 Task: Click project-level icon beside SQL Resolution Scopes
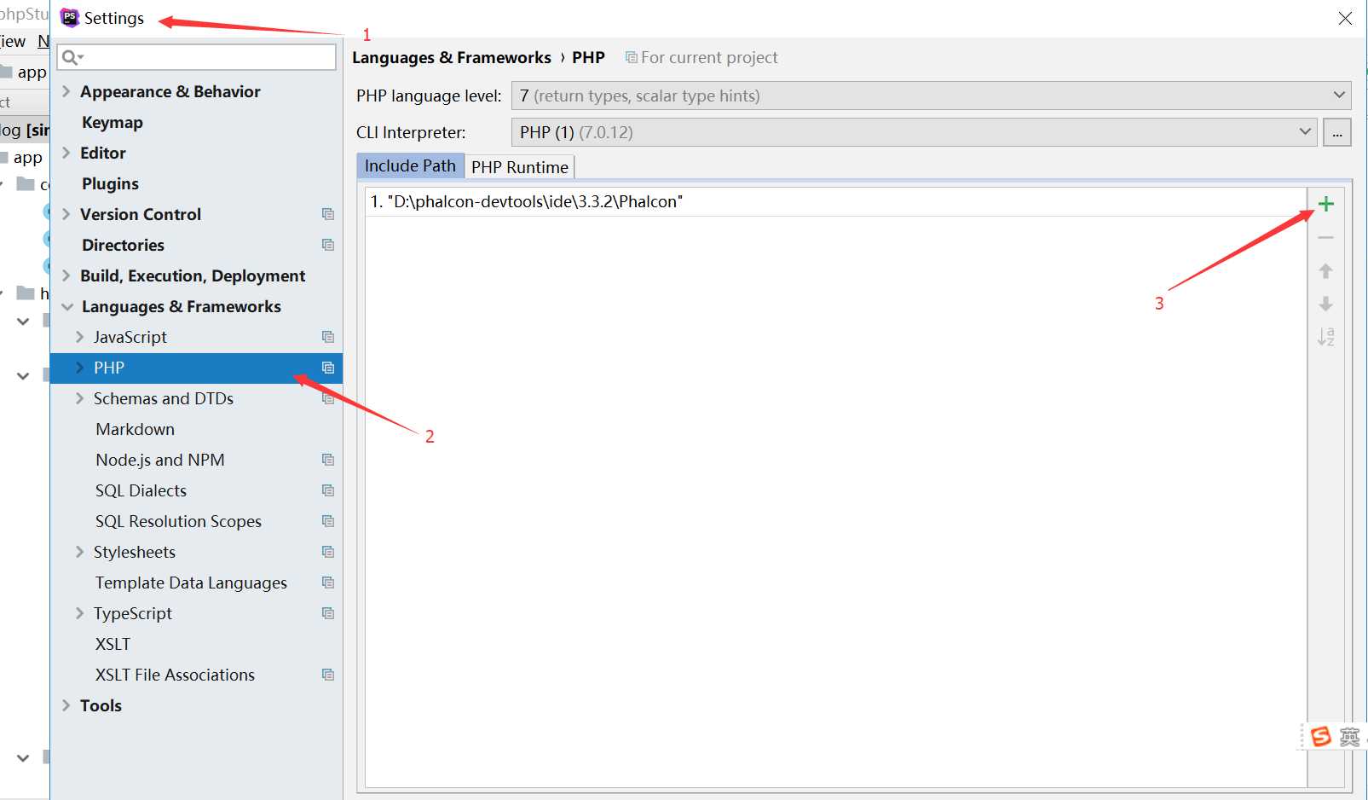click(x=328, y=521)
